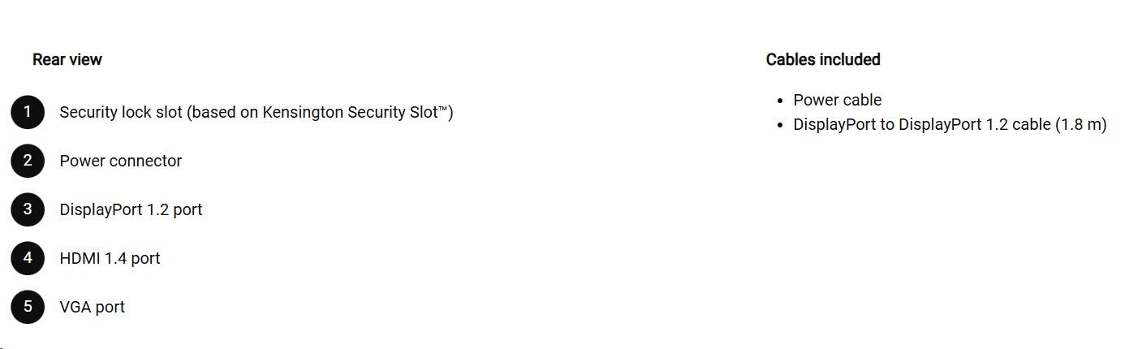Click the VGA port label
This screenshot has width=1138, height=349.
(x=92, y=307)
